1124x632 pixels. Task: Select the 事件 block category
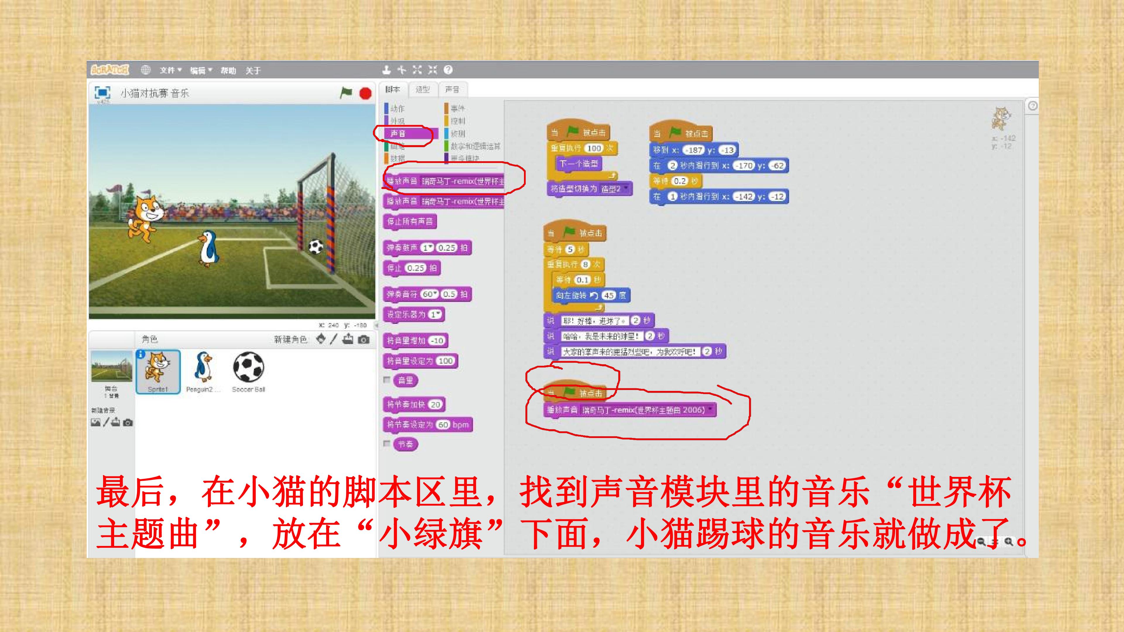tap(457, 108)
